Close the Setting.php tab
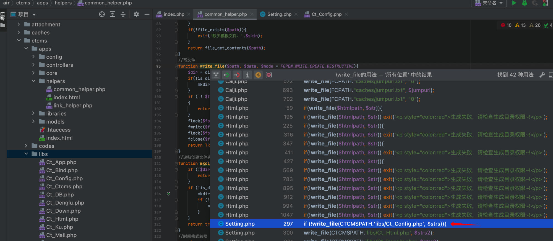 (x=296, y=14)
